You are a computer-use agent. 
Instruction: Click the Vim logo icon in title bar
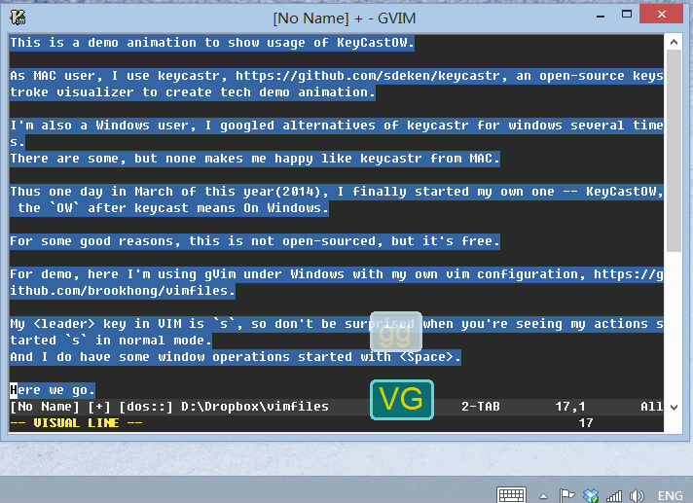pyautogui.click(x=18, y=18)
